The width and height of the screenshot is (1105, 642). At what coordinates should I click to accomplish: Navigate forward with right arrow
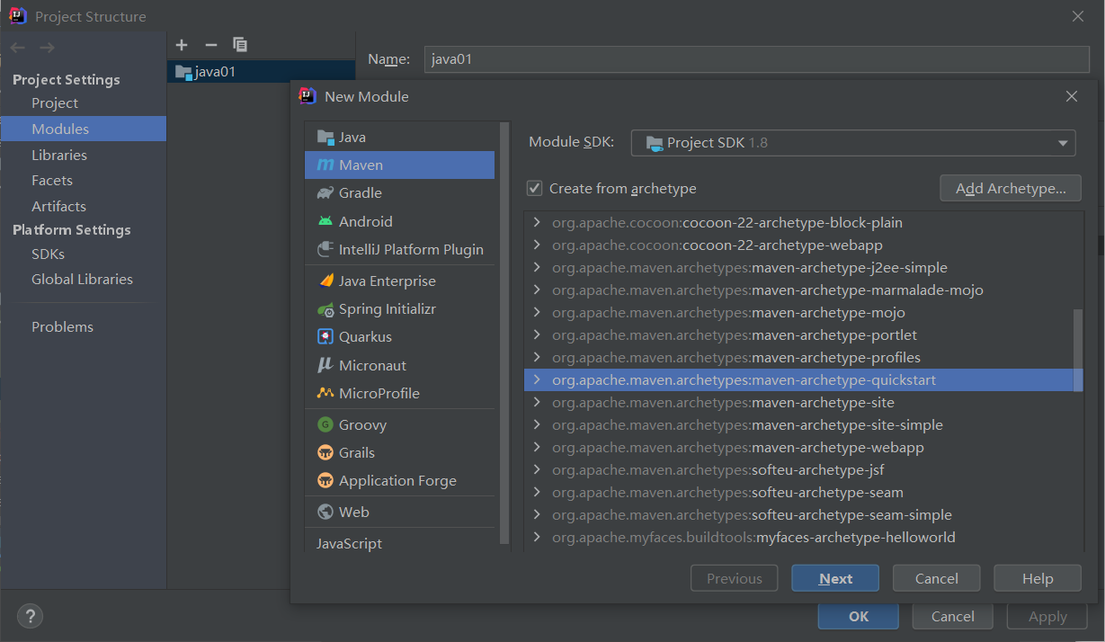pyautogui.click(x=47, y=48)
